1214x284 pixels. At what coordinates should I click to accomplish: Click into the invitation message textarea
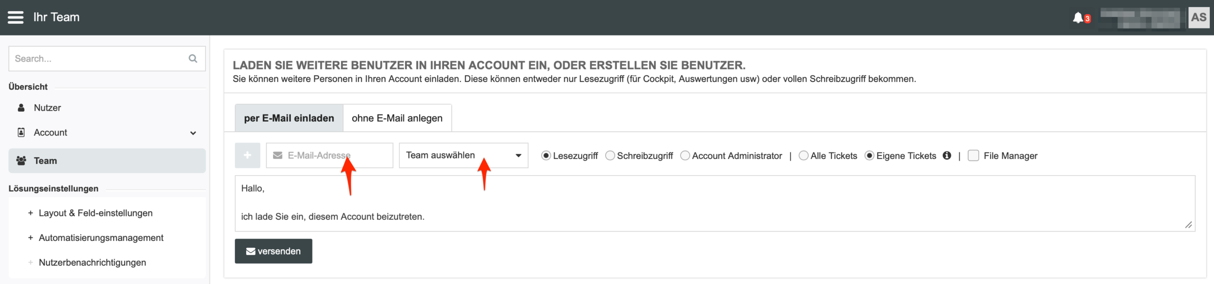click(715, 204)
